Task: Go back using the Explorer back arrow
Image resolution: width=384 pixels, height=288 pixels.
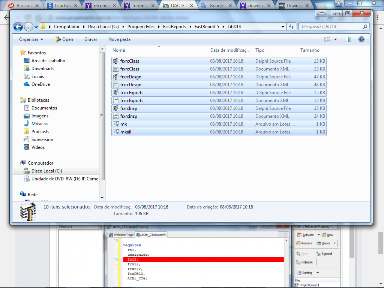Action: 18,27
